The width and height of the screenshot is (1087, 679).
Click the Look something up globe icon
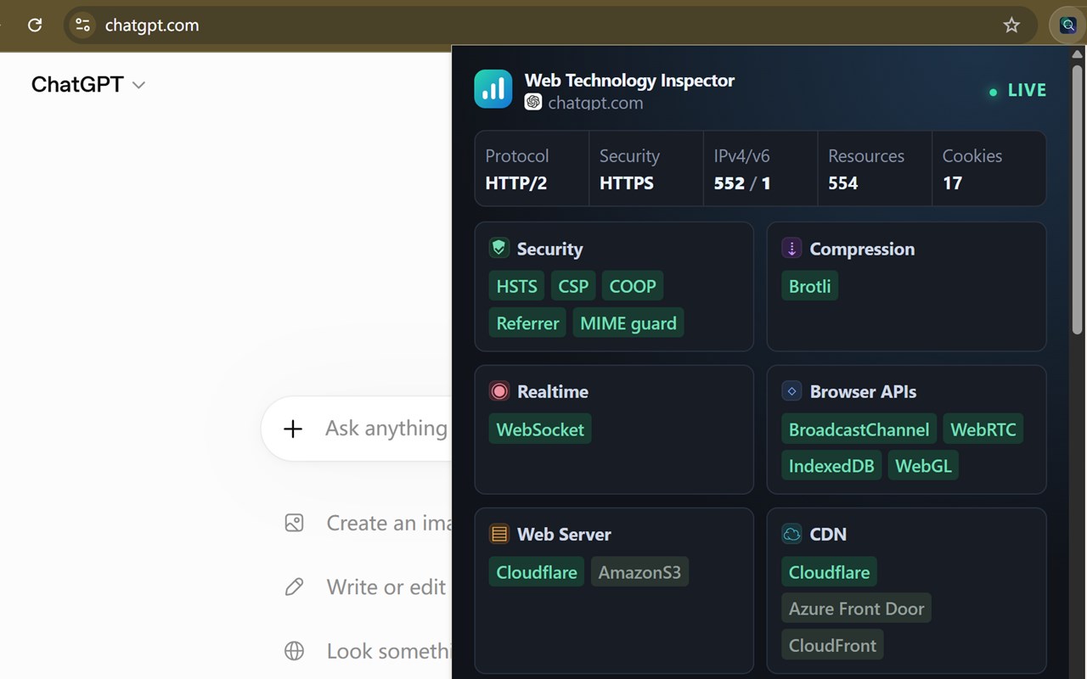click(294, 651)
